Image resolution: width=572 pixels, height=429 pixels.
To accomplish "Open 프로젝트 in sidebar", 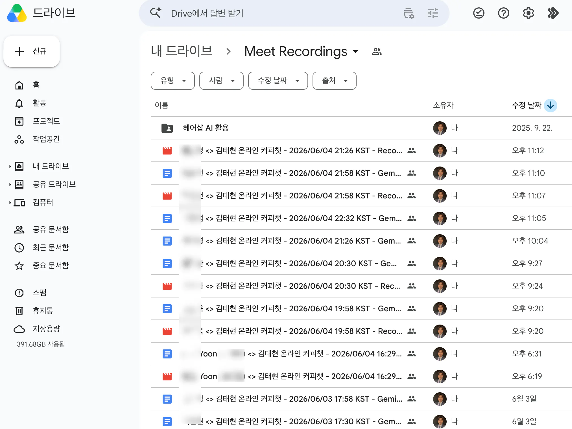I will (46, 121).
